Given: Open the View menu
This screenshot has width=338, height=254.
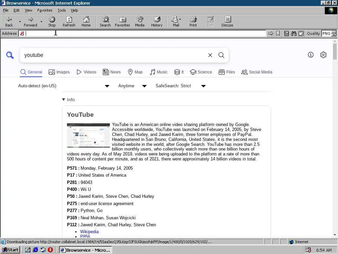Looking at the screenshot, I should pyautogui.click(x=28, y=10).
